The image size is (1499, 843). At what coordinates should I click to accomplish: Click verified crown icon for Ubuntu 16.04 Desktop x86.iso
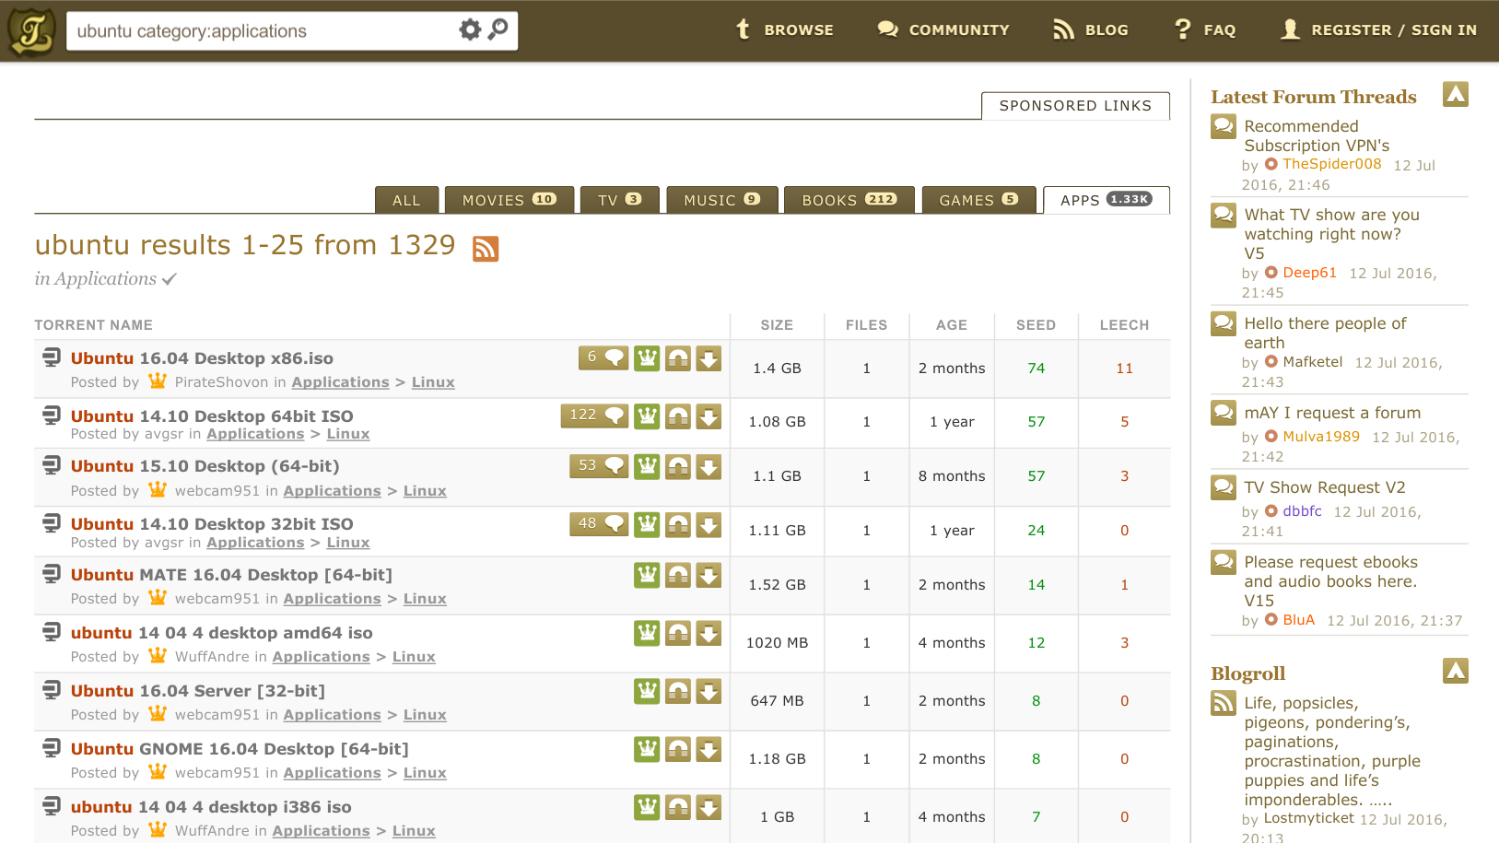pyautogui.click(x=648, y=358)
